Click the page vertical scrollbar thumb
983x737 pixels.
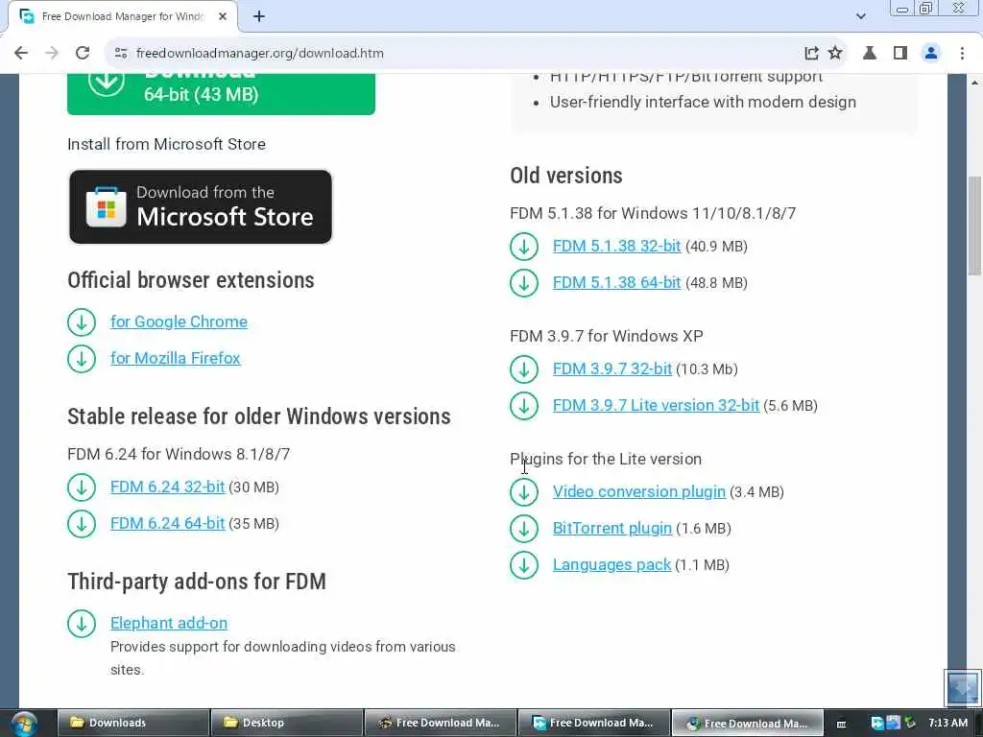coord(974,225)
